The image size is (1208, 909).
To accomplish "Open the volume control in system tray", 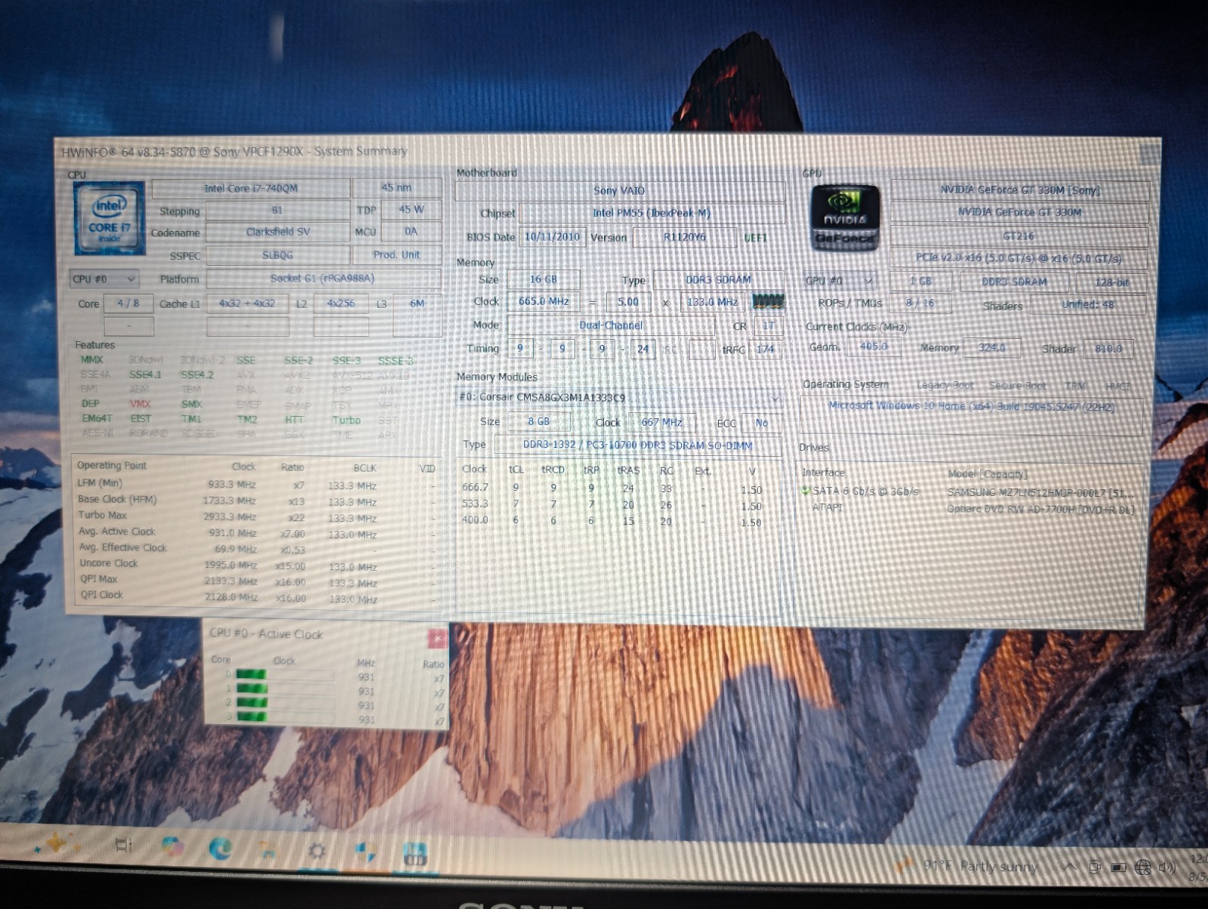I will point(1166,867).
